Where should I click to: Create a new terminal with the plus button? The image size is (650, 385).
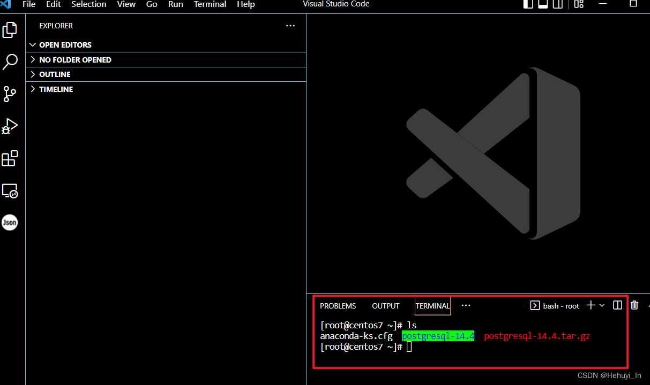tap(589, 305)
